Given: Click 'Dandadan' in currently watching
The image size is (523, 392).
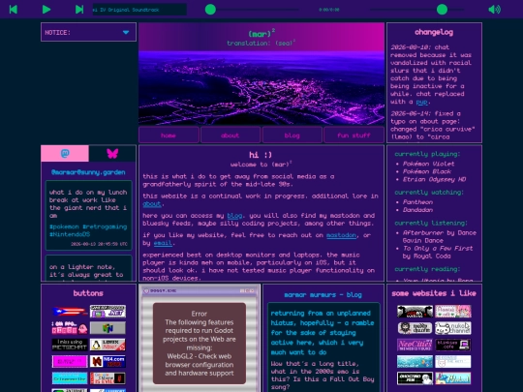Looking at the screenshot, I should 417,210.
